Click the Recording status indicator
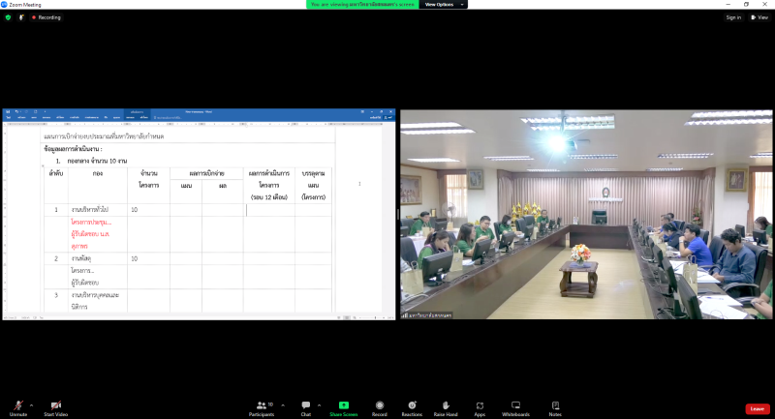Screen dimensions: 775x419 [46, 17]
